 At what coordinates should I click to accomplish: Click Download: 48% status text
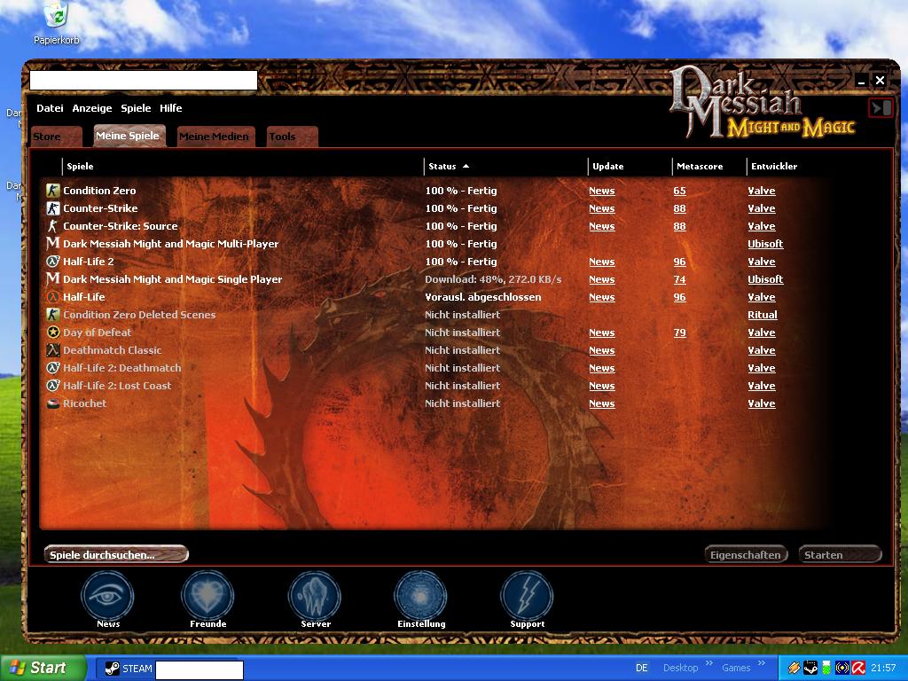[x=493, y=279]
